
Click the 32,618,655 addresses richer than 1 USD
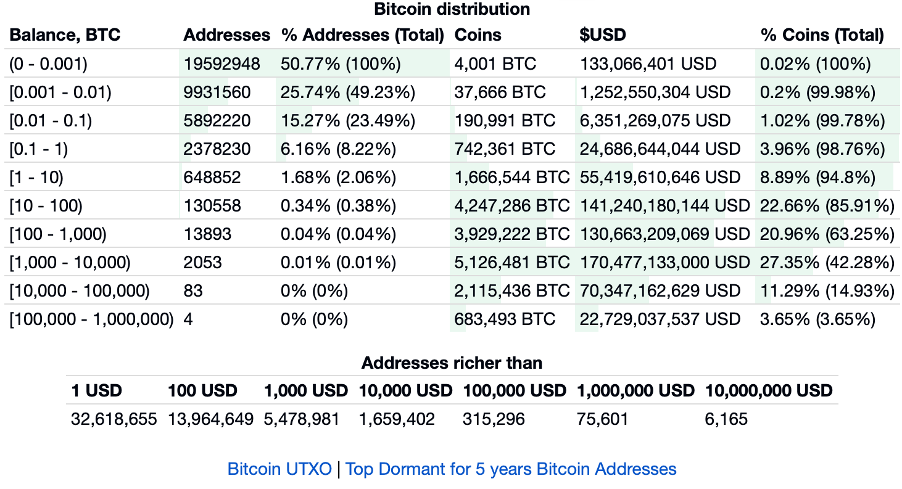pos(114,420)
